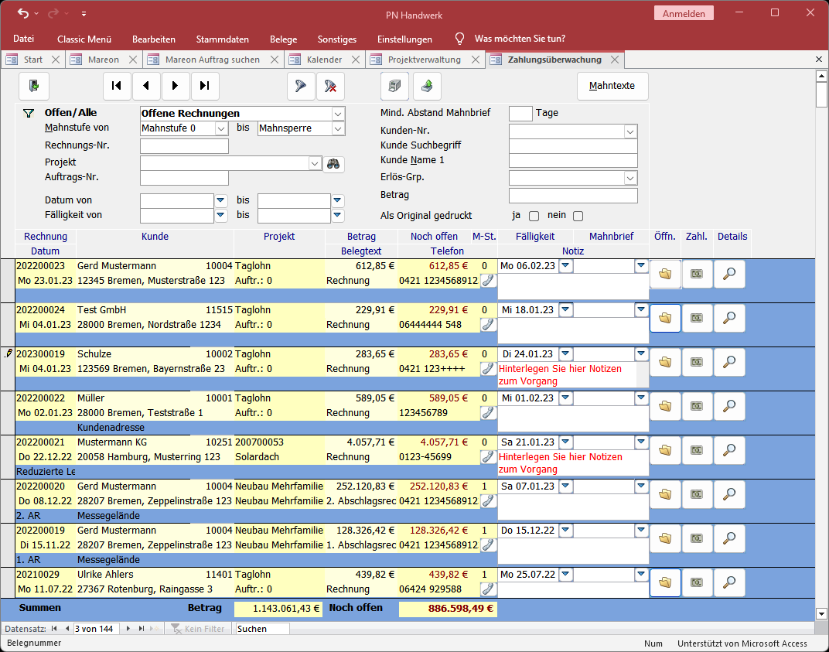Image resolution: width=829 pixels, height=652 pixels.
Task: Check the 'nein' Als Original gedruckt box
Action: [x=578, y=217]
